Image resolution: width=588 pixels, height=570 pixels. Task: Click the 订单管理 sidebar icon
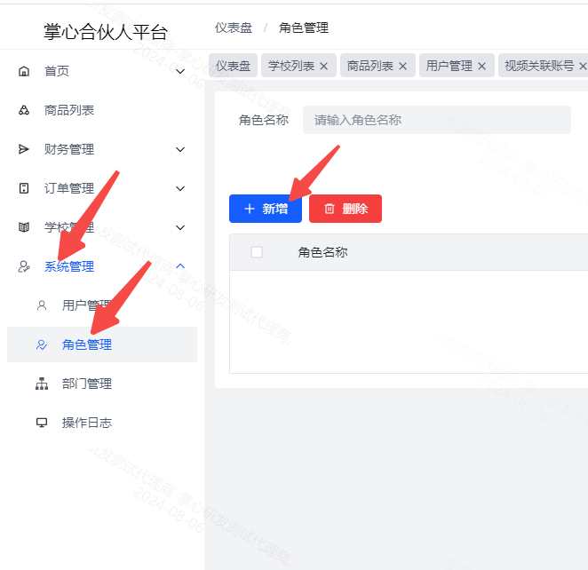tap(24, 188)
